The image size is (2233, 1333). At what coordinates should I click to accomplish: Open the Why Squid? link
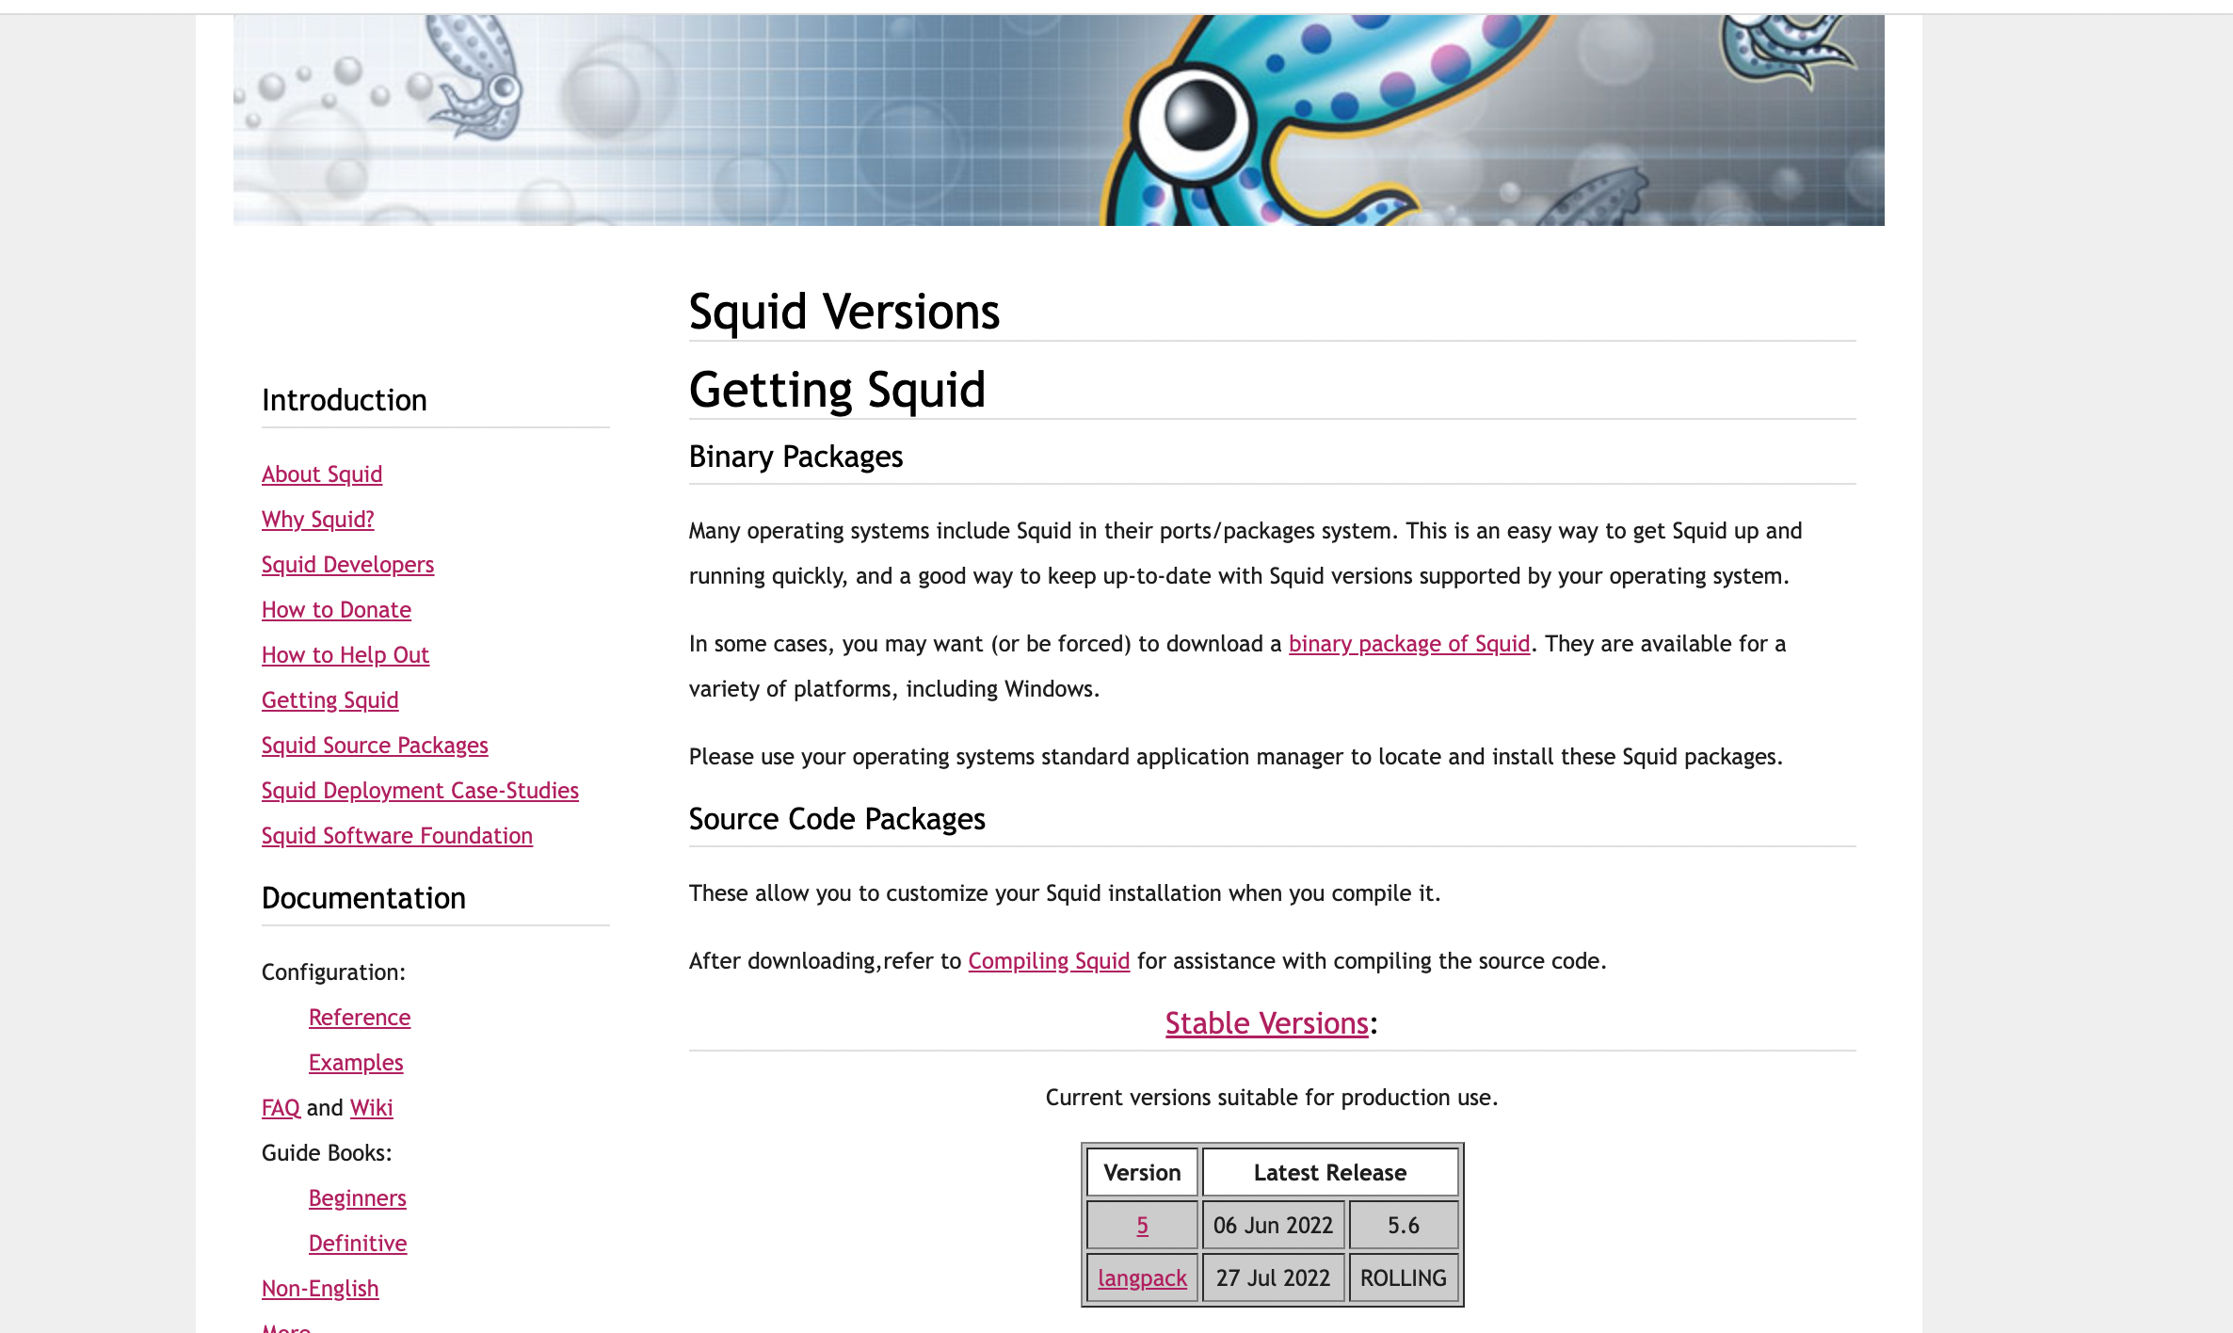coord(317,520)
